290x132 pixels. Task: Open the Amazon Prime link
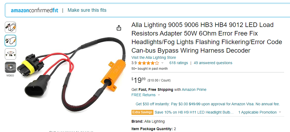tap(194, 90)
